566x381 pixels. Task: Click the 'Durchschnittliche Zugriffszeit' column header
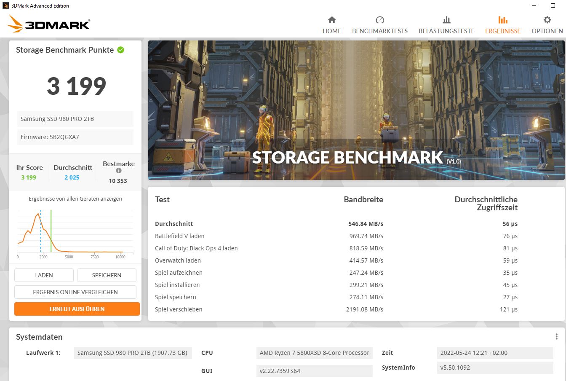click(x=486, y=204)
